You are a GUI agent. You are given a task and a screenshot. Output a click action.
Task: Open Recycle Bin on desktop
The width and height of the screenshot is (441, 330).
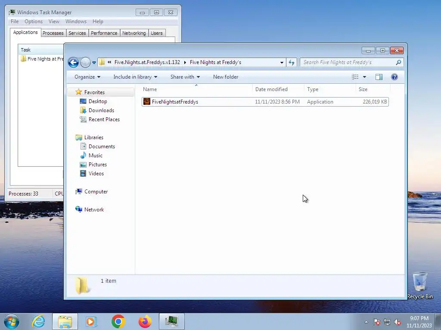(x=420, y=286)
